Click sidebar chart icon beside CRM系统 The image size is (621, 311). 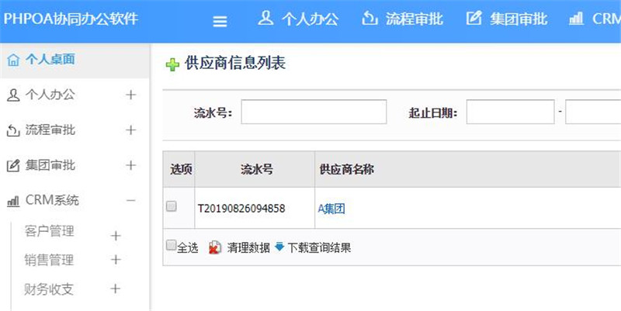[x=13, y=202]
